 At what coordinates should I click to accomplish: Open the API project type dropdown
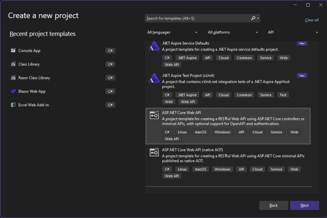(293, 32)
